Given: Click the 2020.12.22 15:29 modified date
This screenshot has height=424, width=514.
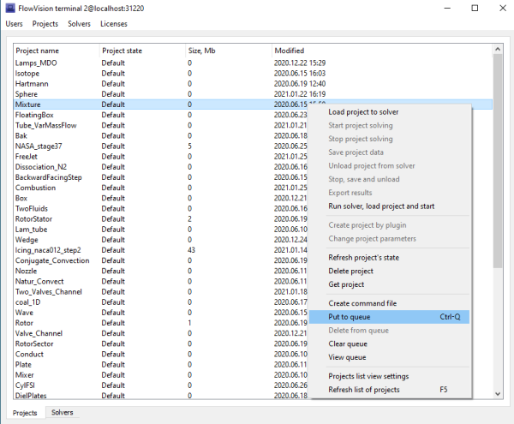Looking at the screenshot, I should point(300,63).
